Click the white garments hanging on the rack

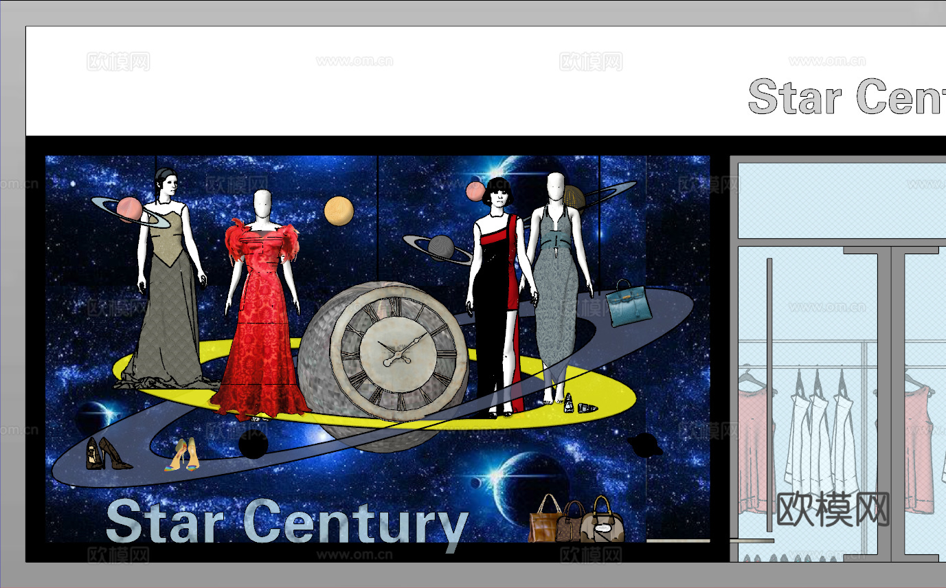pos(821,431)
